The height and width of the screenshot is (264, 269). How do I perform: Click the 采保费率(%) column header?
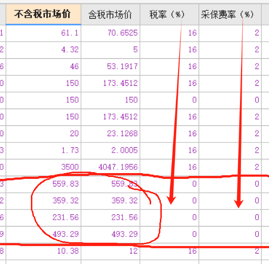tap(230, 15)
